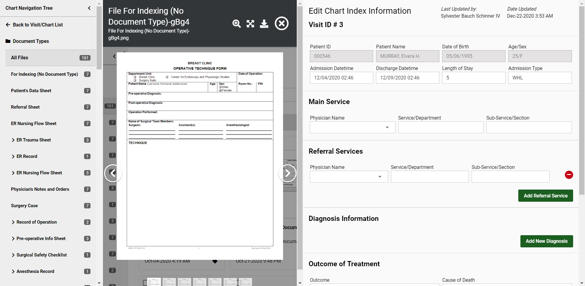Click Add New Diagnosis button

coord(547,241)
